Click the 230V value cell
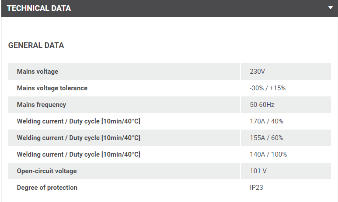This screenshot has height=202, width=338. click(258, 72)
